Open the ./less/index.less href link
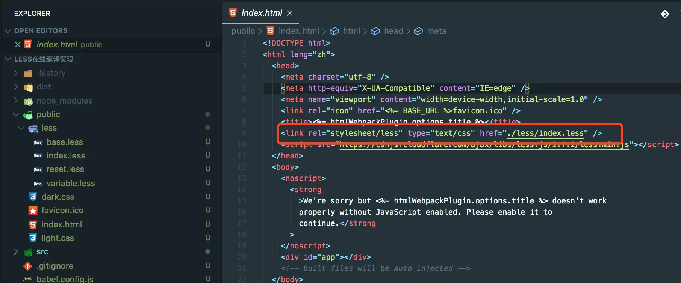Image resolution: width=681 pixels, height=283 pixels. point(545,133)
